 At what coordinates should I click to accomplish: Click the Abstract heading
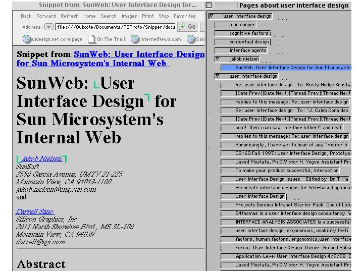pyautogui.click(x=41, y=264)
